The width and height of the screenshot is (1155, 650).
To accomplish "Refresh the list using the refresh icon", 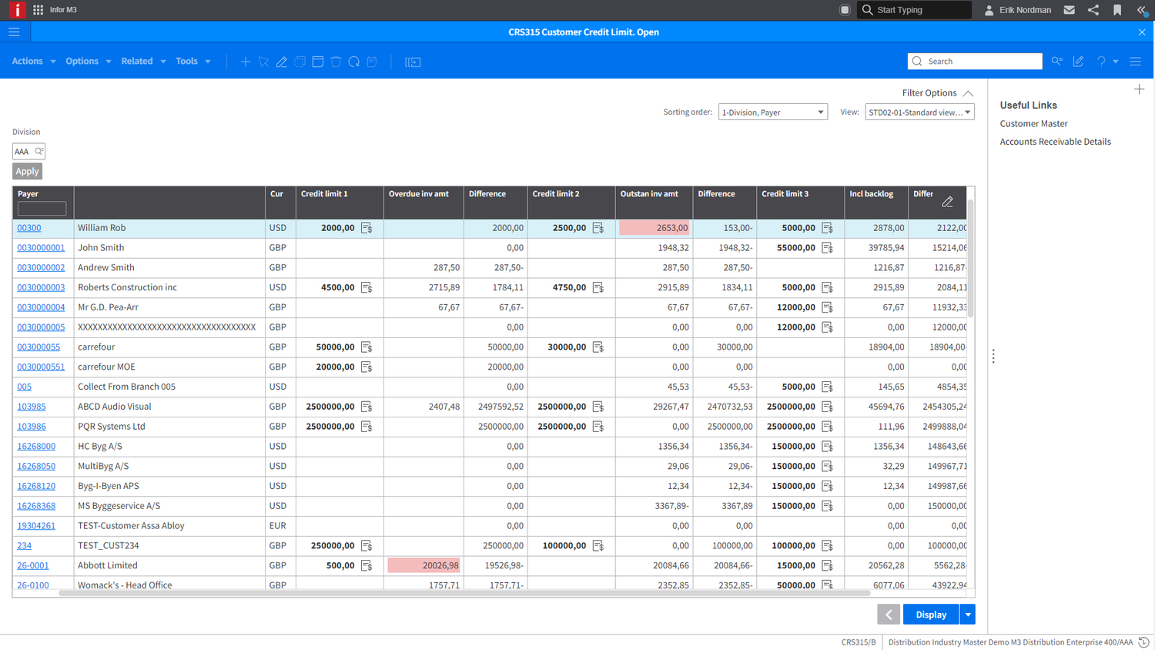I will (354, 62).
